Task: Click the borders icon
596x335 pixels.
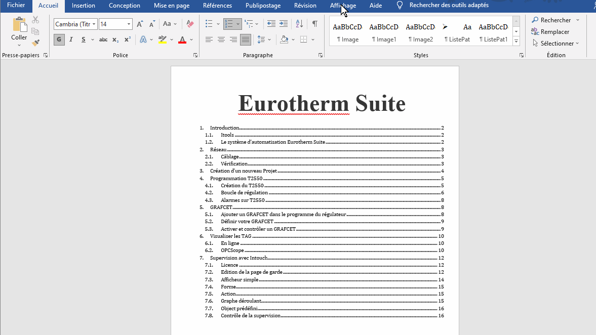Action: pos(304,39)
